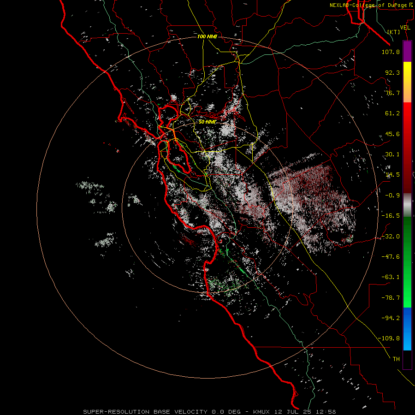
Task: Click the VEL legend title
Action: [x=405, y=28]
